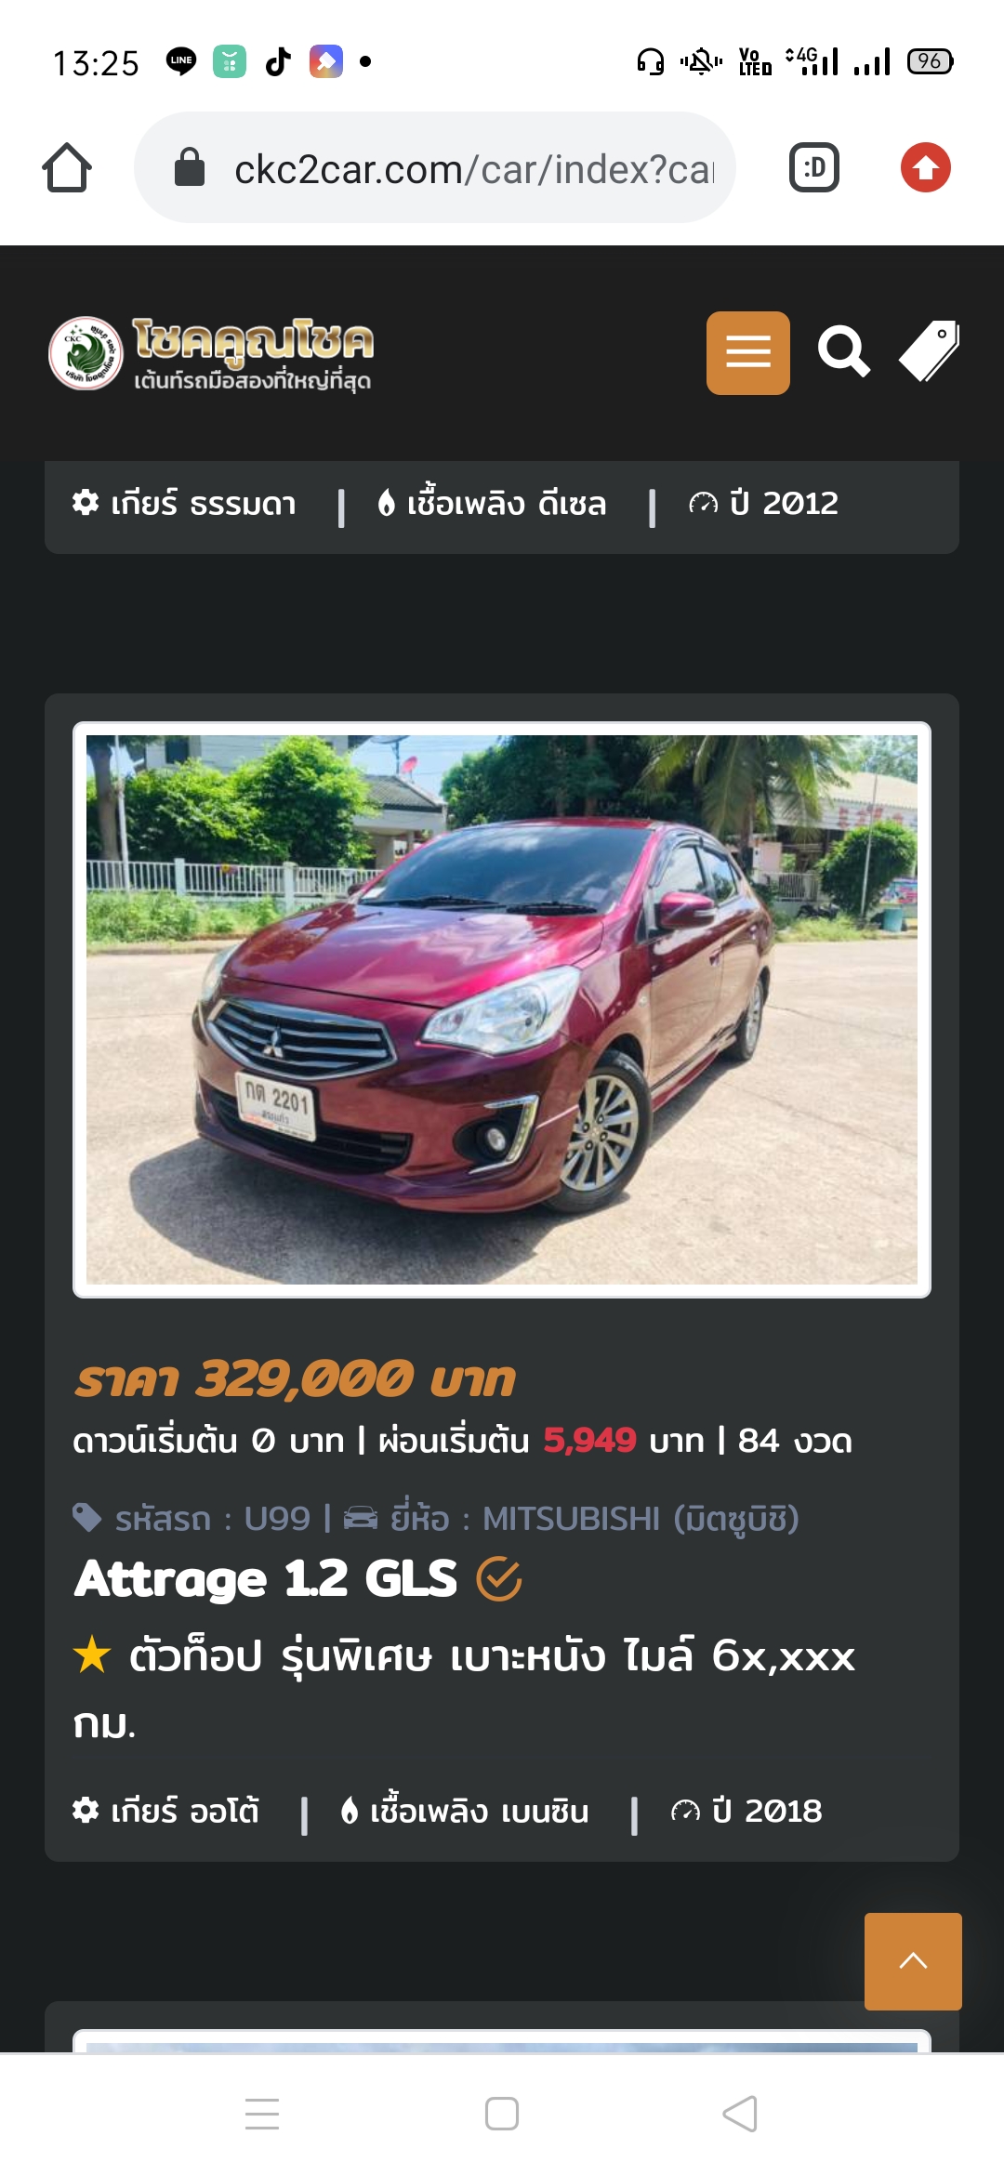Tap the Android home square button

tap(502, 2114)
